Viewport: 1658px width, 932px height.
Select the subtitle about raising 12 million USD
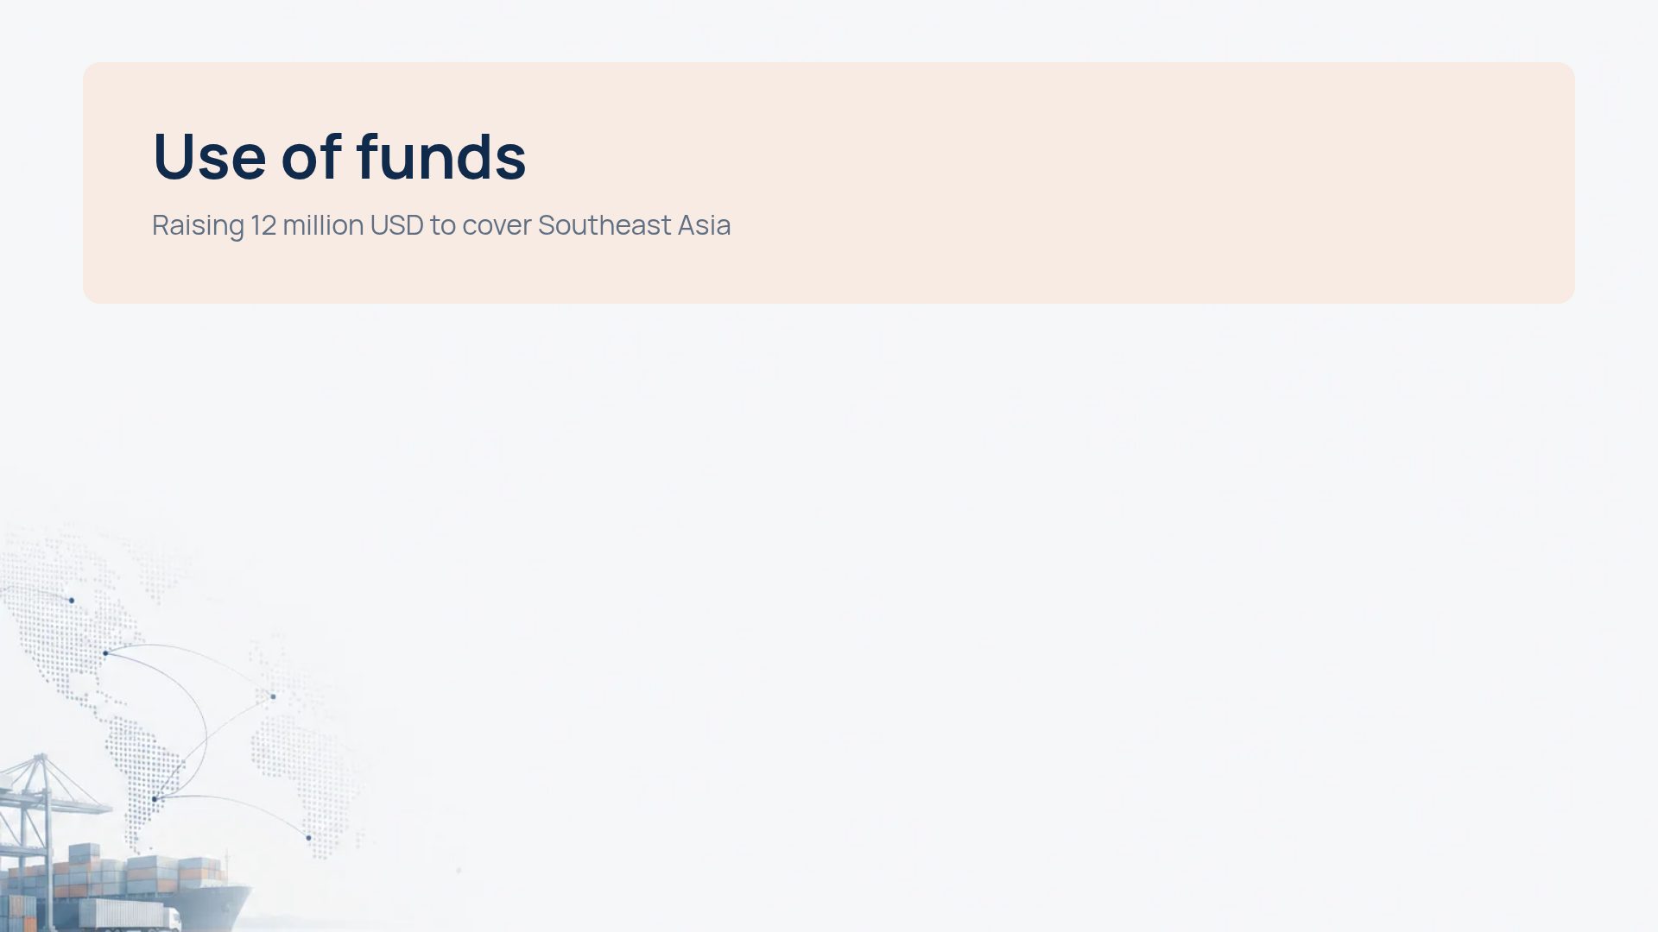tap(441, 225)
